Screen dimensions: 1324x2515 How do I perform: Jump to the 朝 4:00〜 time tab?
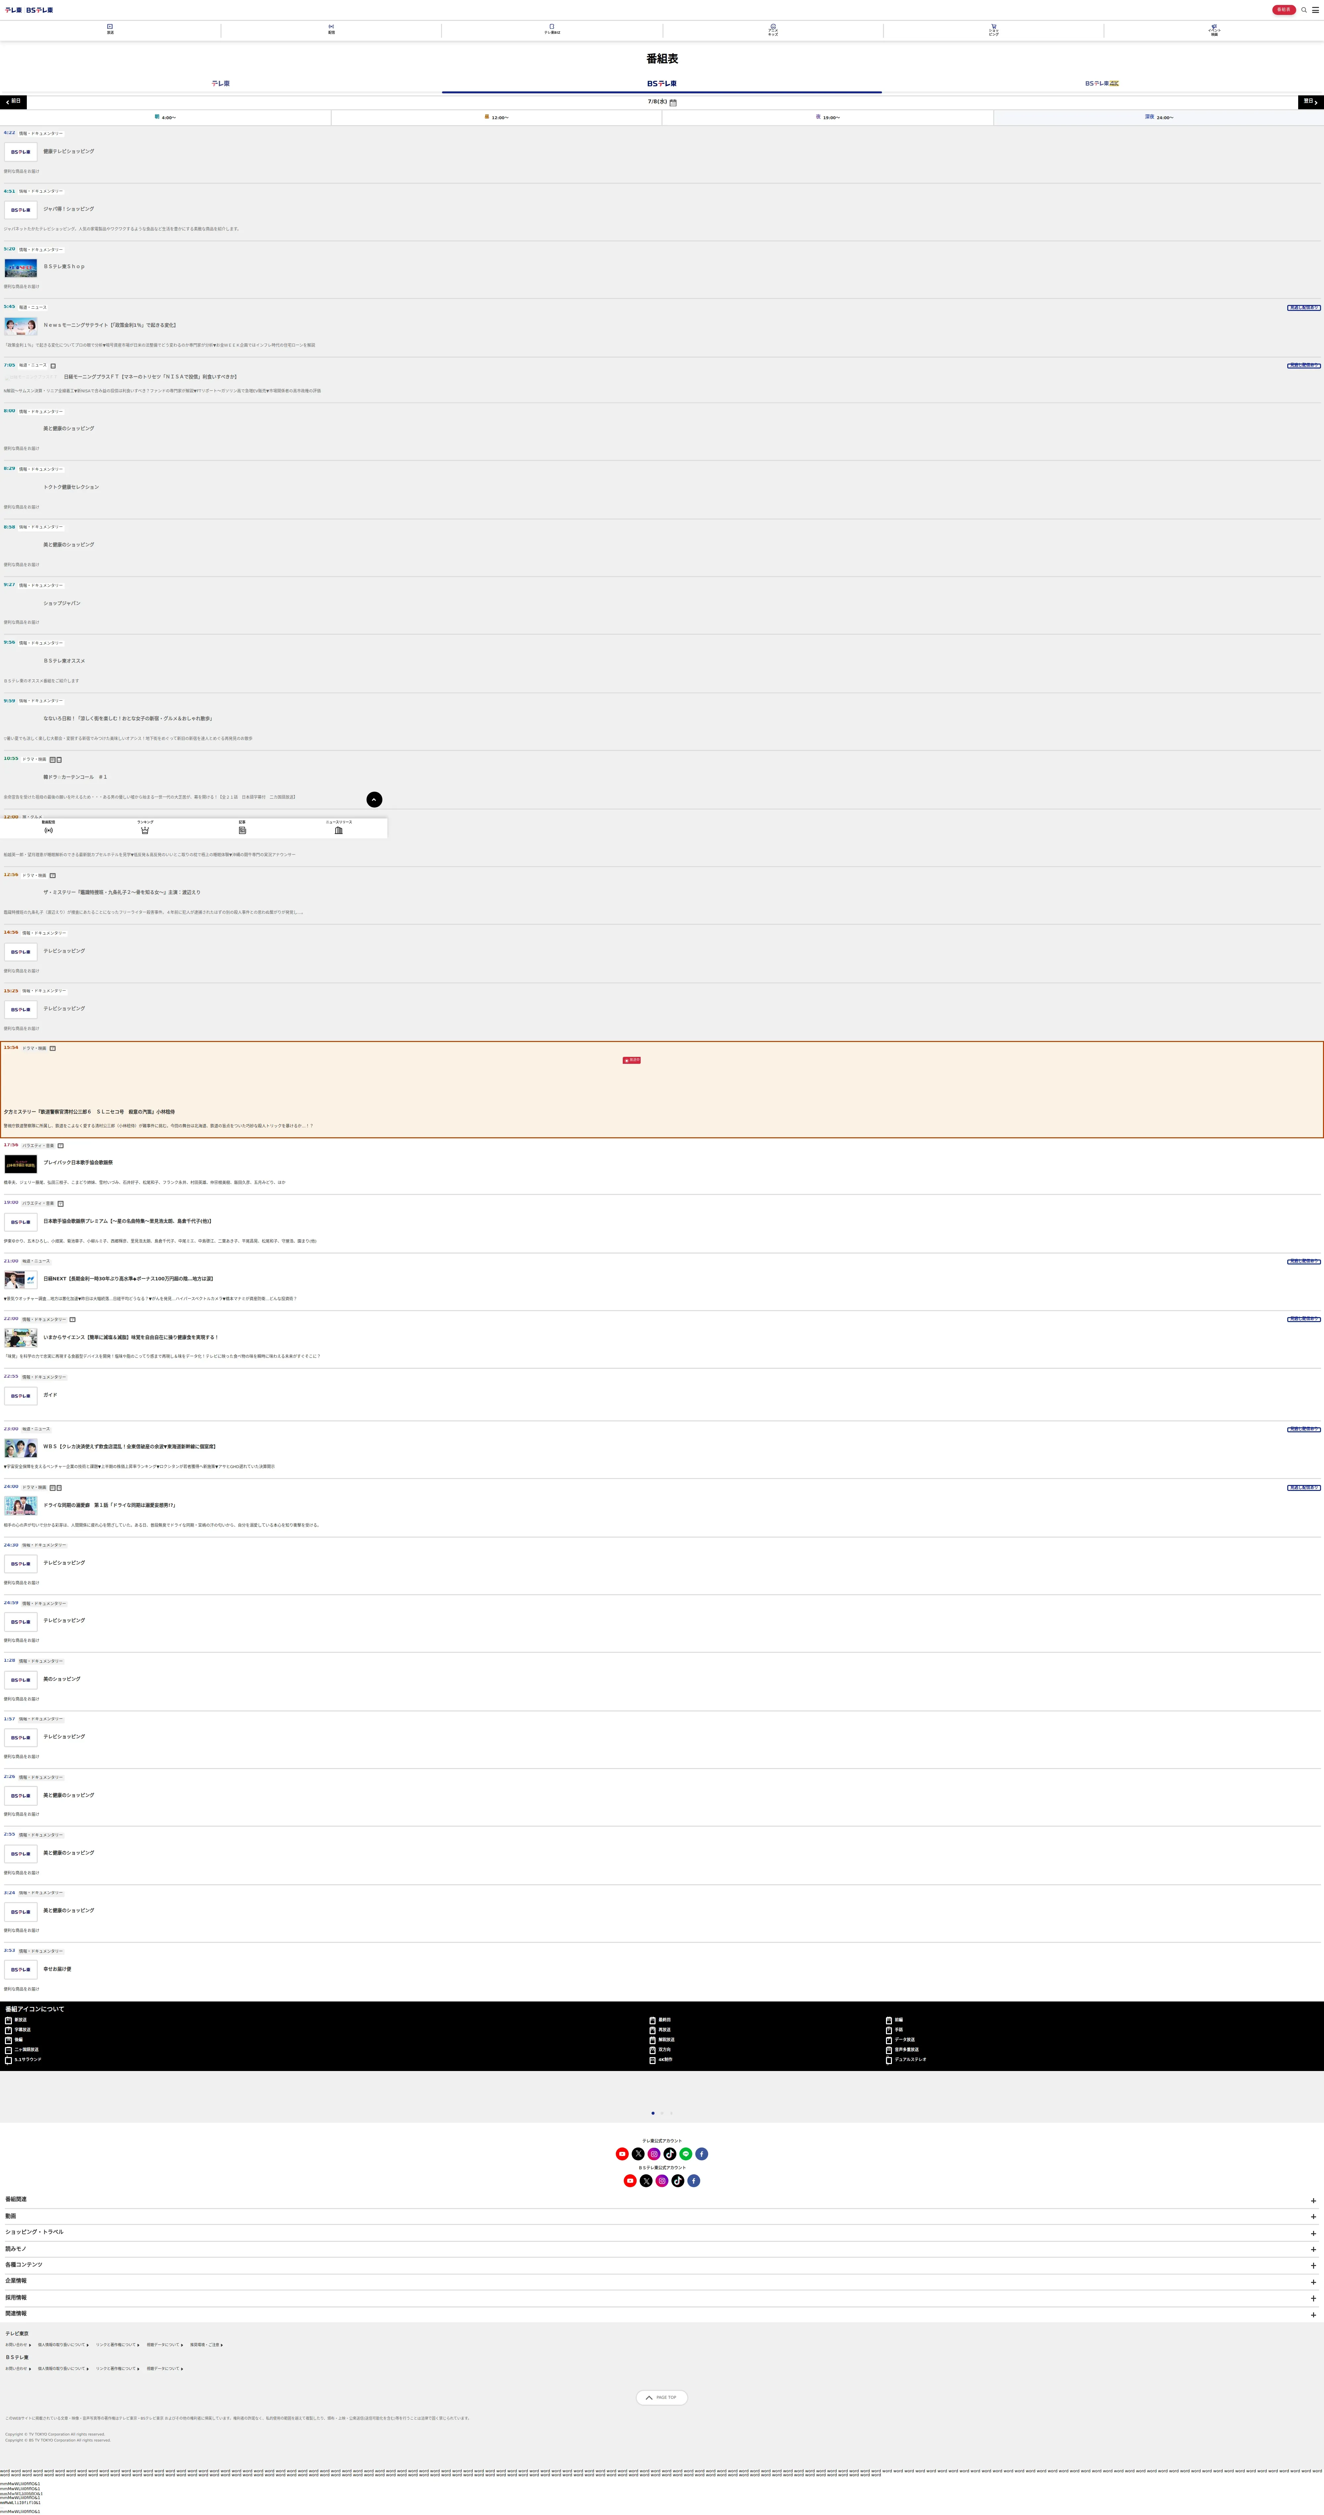165,117
